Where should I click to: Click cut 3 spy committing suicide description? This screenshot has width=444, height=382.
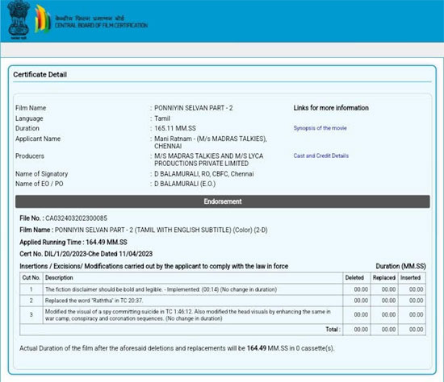[x=188, y=315]
